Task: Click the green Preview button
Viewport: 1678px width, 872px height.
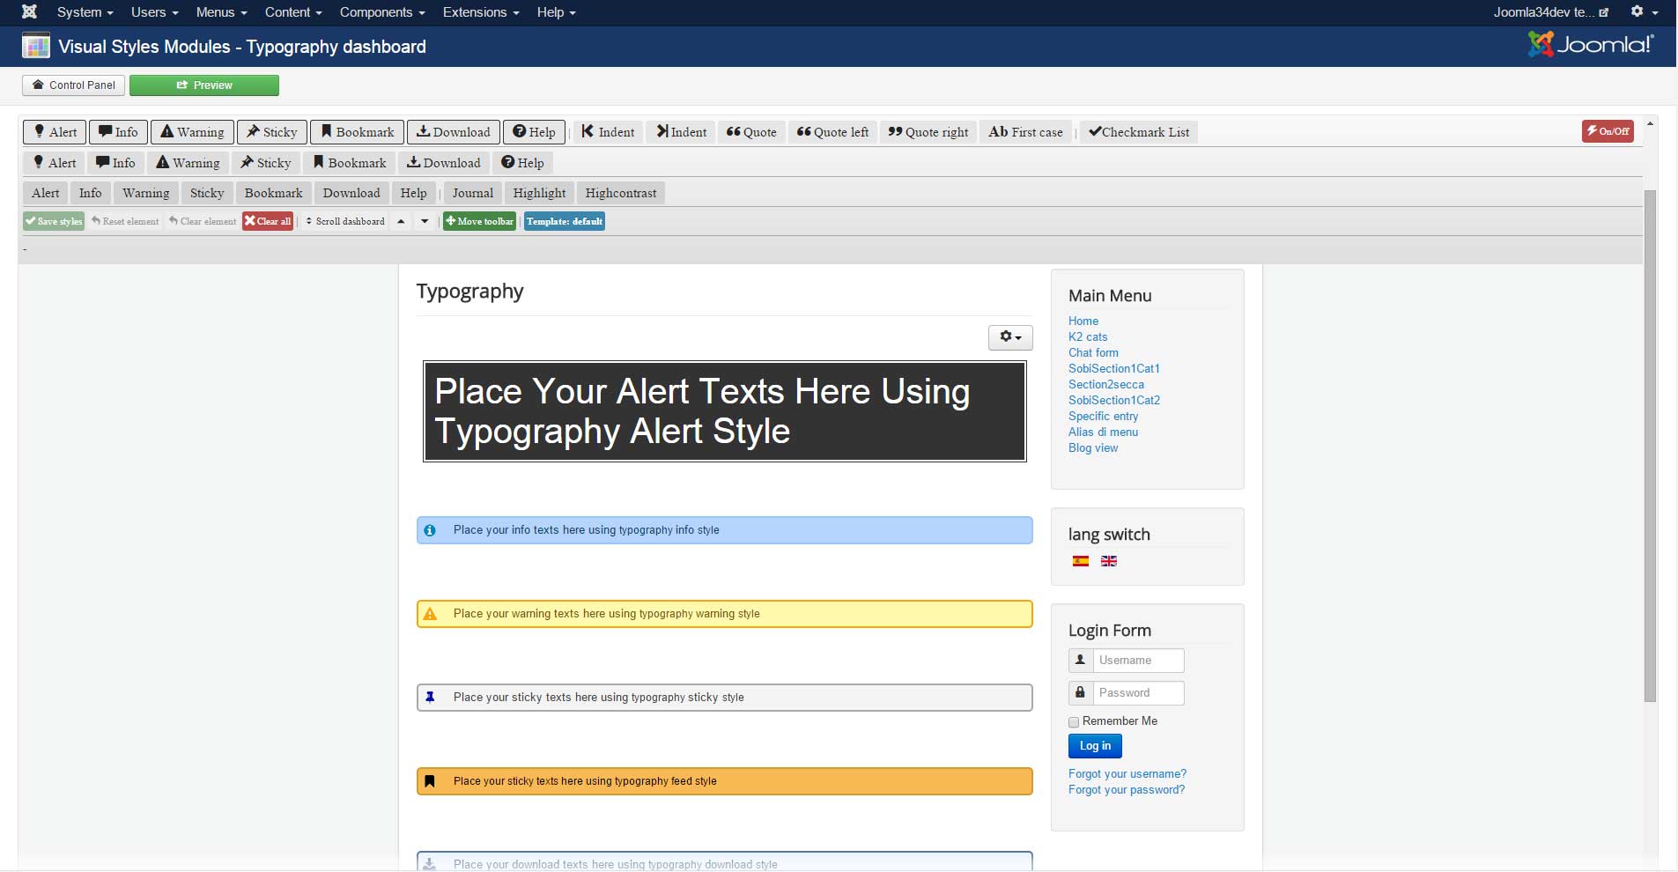Action: pyautogui.click(x=204, y=85)
